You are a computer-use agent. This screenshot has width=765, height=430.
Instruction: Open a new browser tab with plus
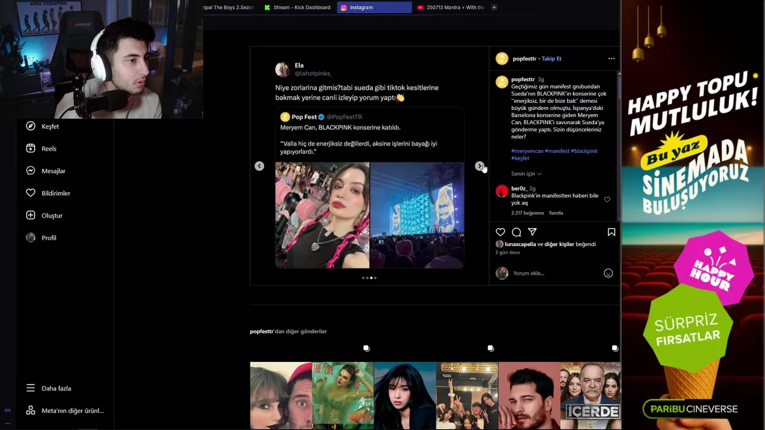click(494, 7)
